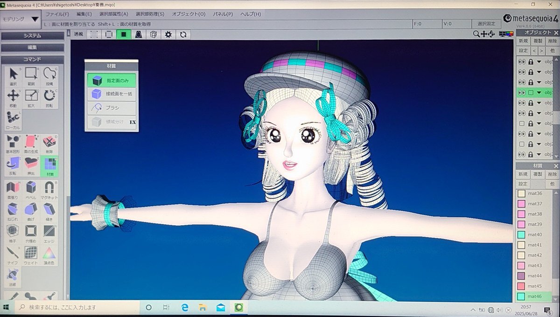The height and width of the screenshot is (317, 560).
Task: Select the 穴埋め fill hole tool
Action: click(31, 233)
